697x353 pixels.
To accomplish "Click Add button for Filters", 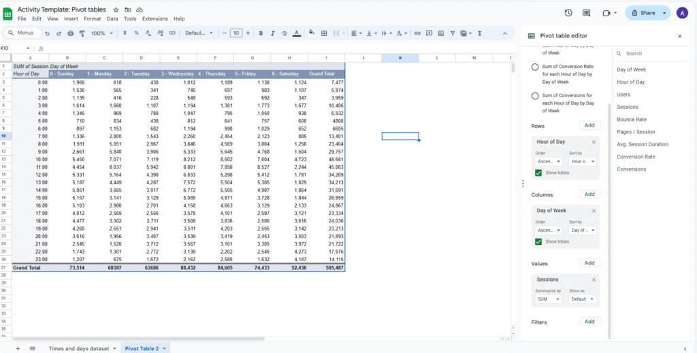I will pos(590,322).
